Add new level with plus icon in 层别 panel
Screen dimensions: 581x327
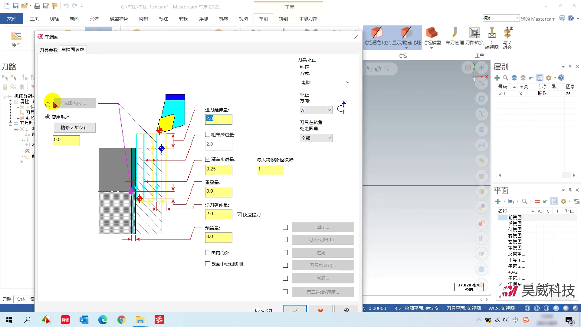[497, 78]
